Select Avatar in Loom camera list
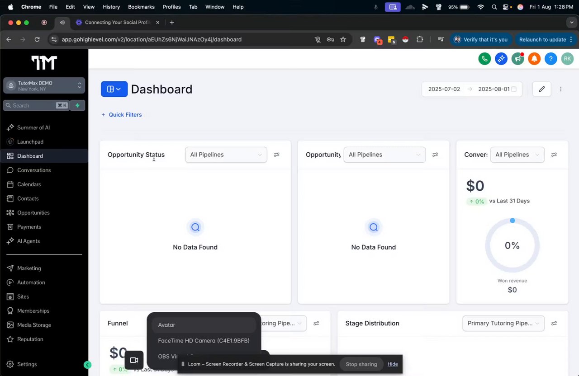 tap(204, 325)
